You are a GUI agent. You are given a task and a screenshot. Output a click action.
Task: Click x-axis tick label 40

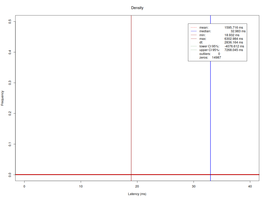coord(250,186)
